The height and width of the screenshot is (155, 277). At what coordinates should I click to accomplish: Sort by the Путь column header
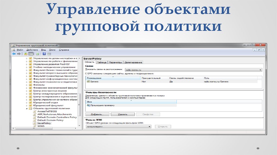click(230, 78)
